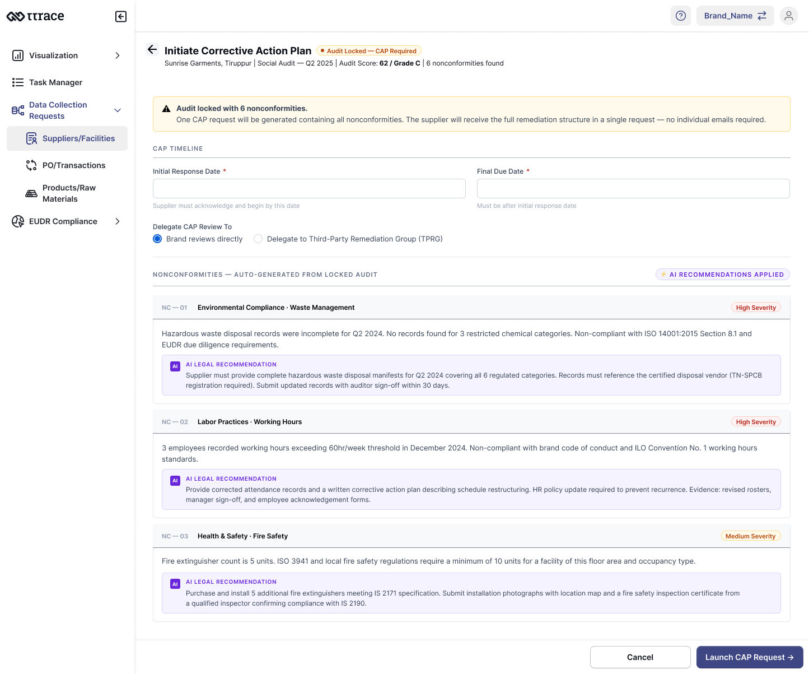Click the NC — 03 label
The height and width of the screenshot is (674, 809).
[x=175, y=536]
